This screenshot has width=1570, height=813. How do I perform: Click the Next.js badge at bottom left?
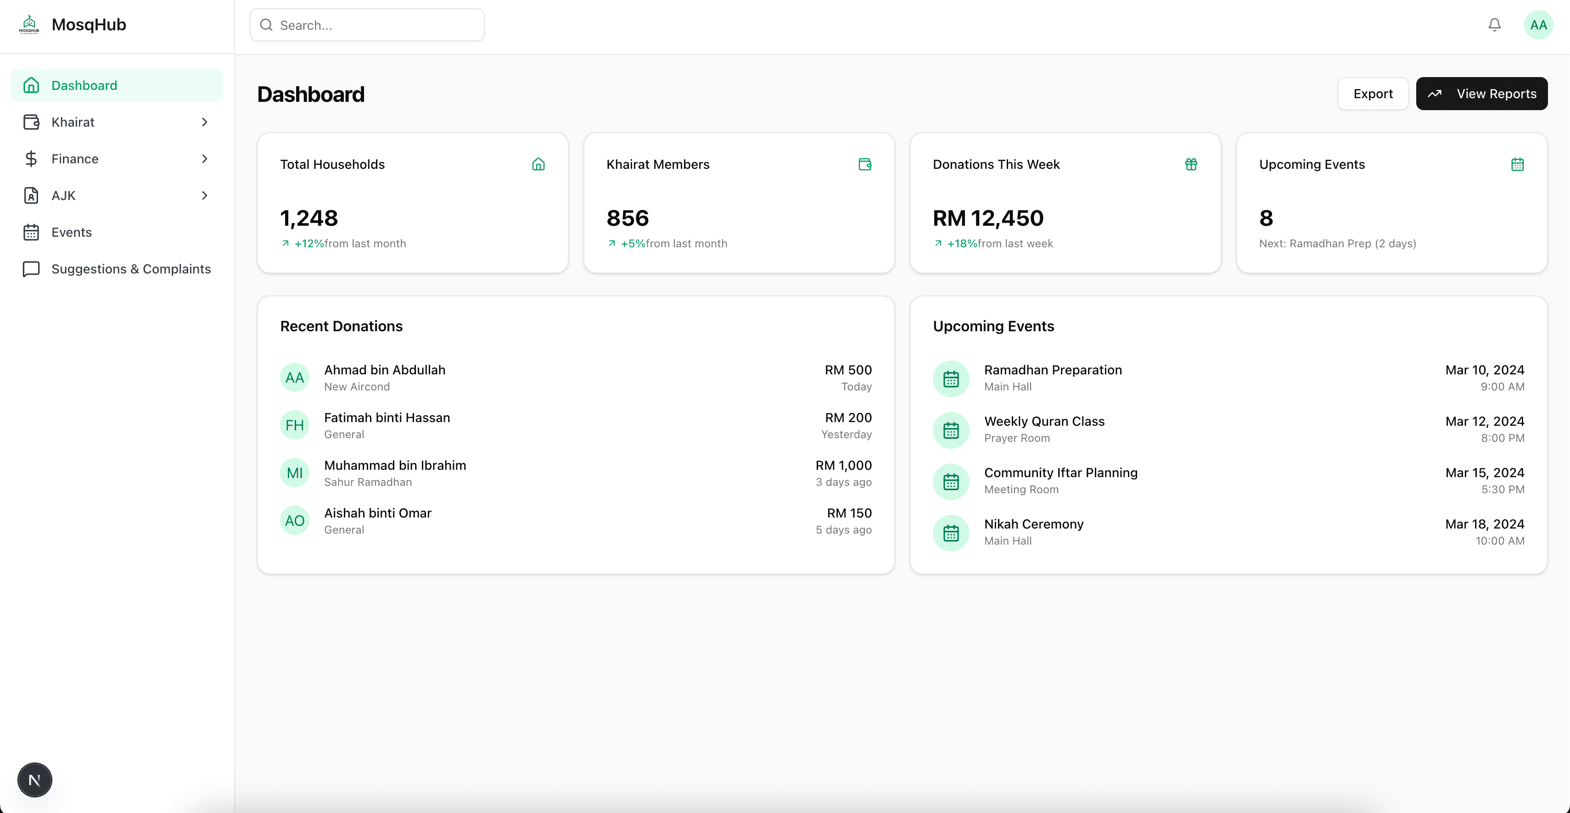coord(35,780)
